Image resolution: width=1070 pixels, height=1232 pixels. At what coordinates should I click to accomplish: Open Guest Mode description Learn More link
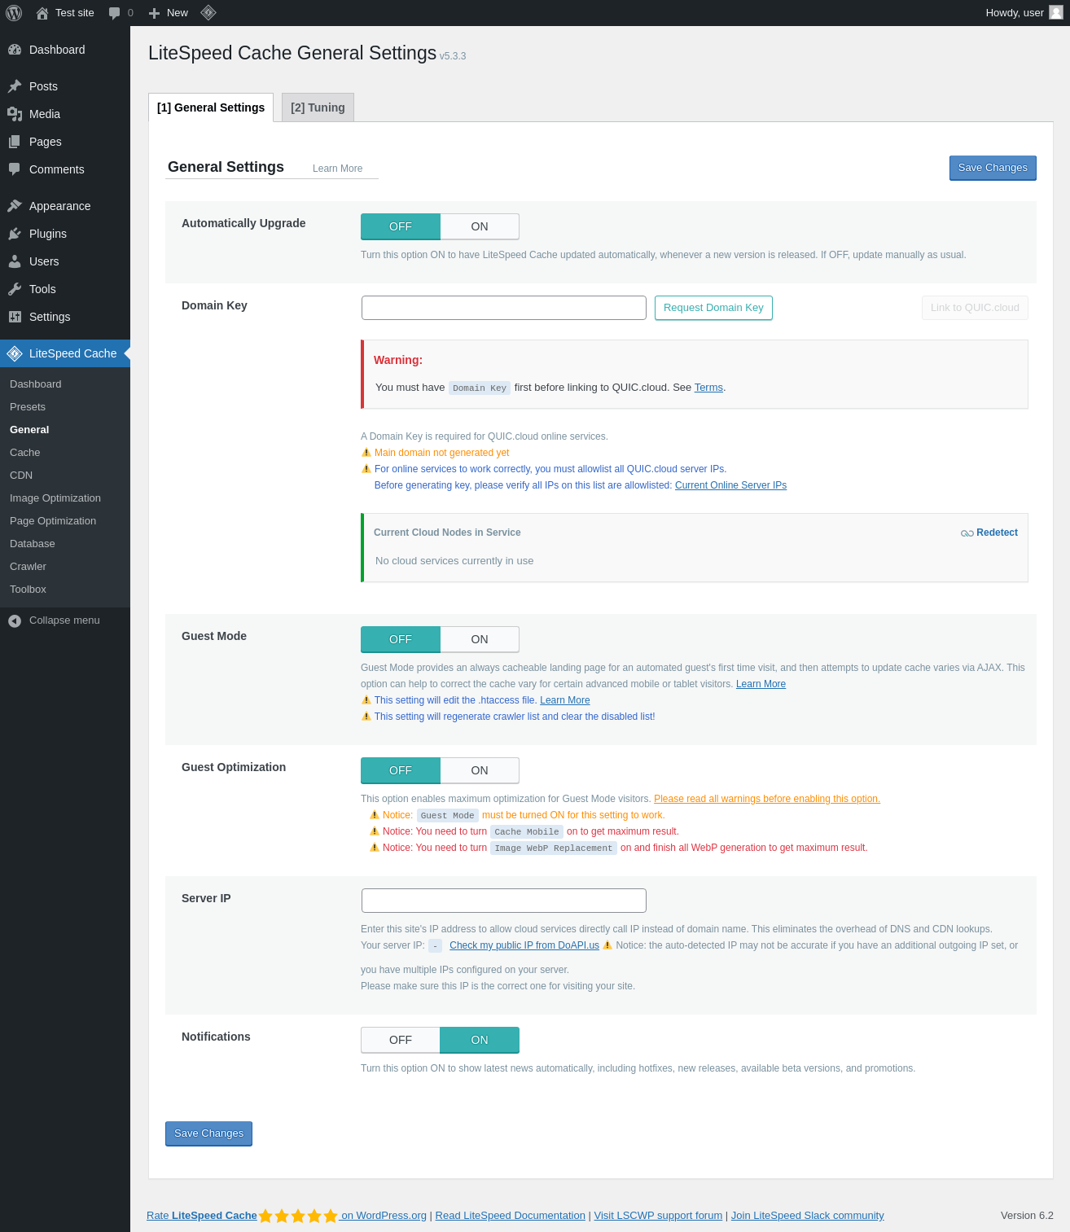pos(761,684)
